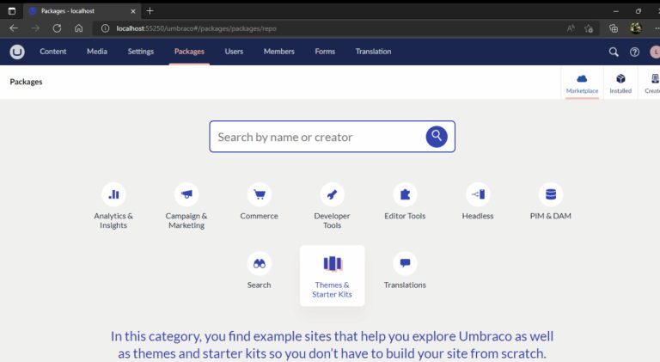Select the Campaign & Marketing megaphone icon

pos(186,194)
